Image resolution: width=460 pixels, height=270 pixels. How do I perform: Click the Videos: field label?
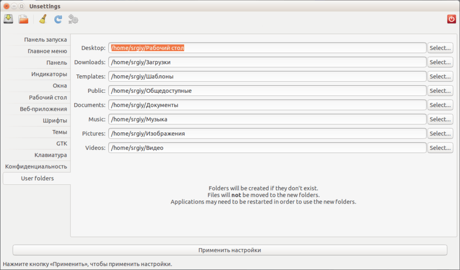95,148
